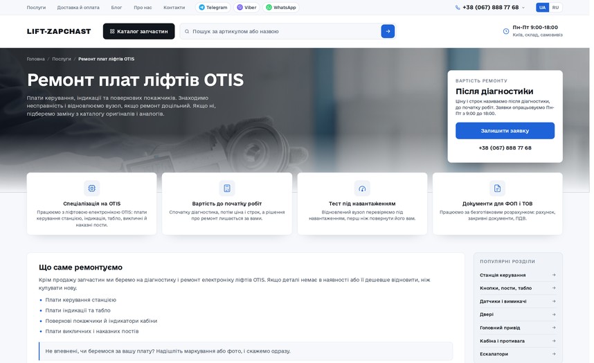Click list item Плати керування станцією
Image resolution: width=594 pixels, height=363 pixels.
[x=80, y=300]
